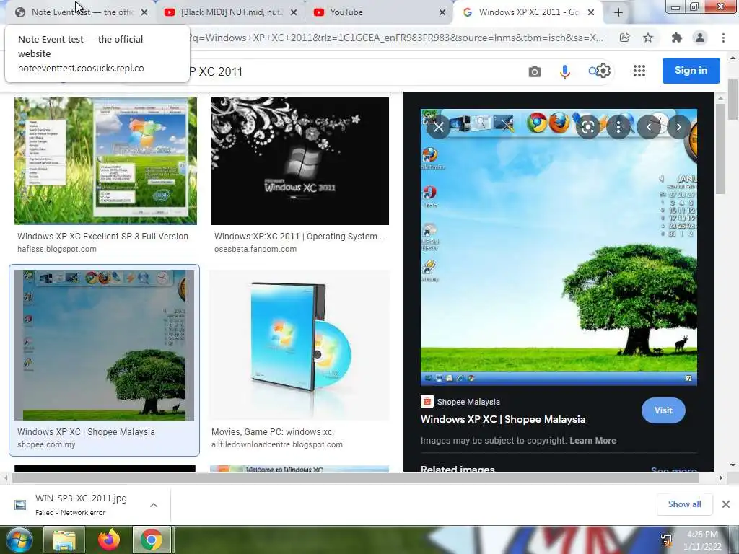This screenshot has height=554, width=739.
Task: Click the Learn More copyright link
Action: point(593,441)
